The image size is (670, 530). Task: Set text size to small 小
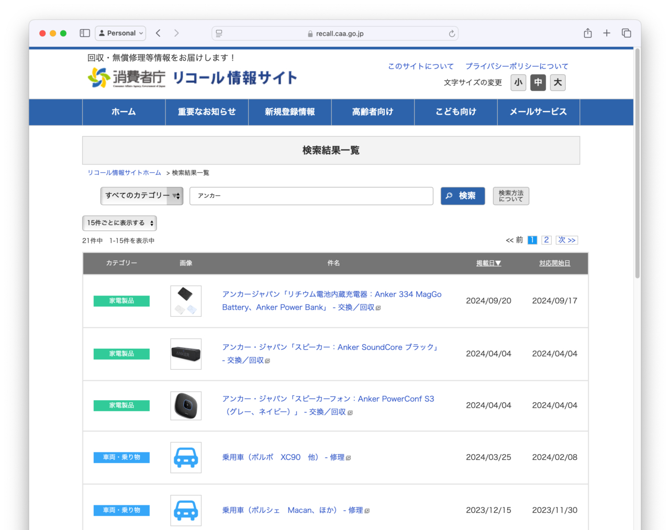[518, 82]
